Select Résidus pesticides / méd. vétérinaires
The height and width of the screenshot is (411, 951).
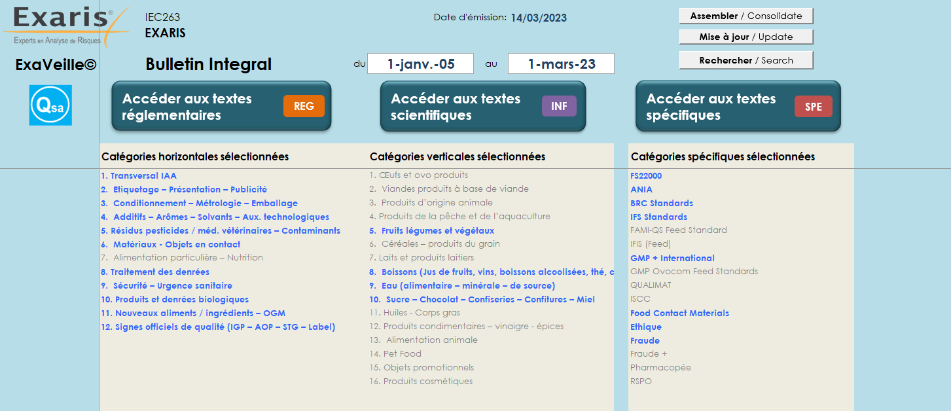click(x=221, y=230)
